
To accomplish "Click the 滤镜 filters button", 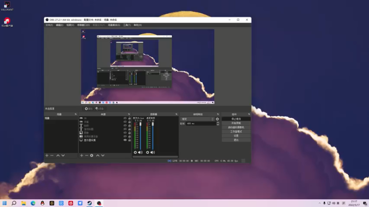I will click(100, 109).
